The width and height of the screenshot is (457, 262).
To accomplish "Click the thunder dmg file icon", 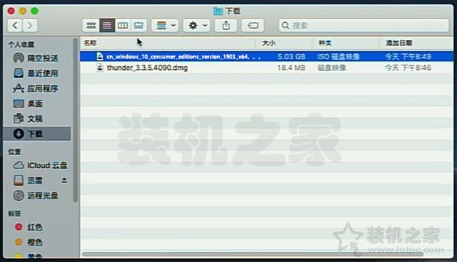I will click(x=100, y=68).
